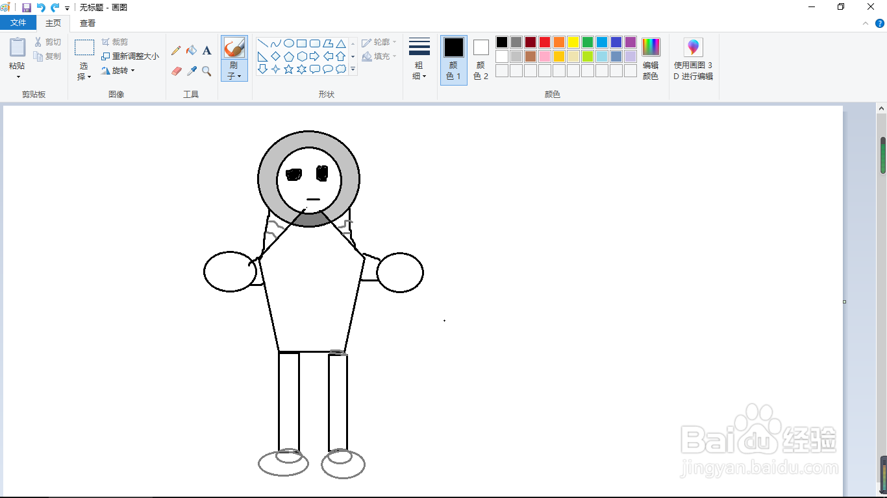Pick the Fill with color bucket tool

coord(192,51)
